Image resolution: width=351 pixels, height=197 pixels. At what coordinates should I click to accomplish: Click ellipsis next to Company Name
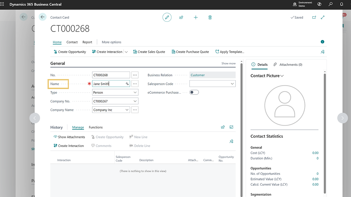pos(135,110)
